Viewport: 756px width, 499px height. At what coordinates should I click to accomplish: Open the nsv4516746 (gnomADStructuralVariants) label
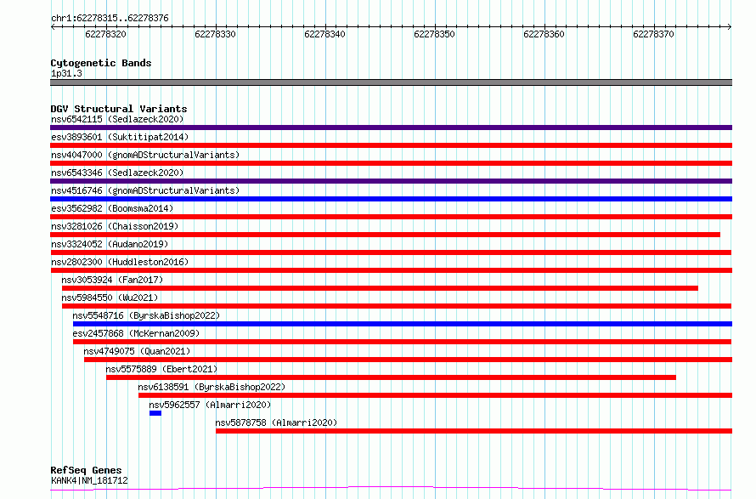(145, 190)
